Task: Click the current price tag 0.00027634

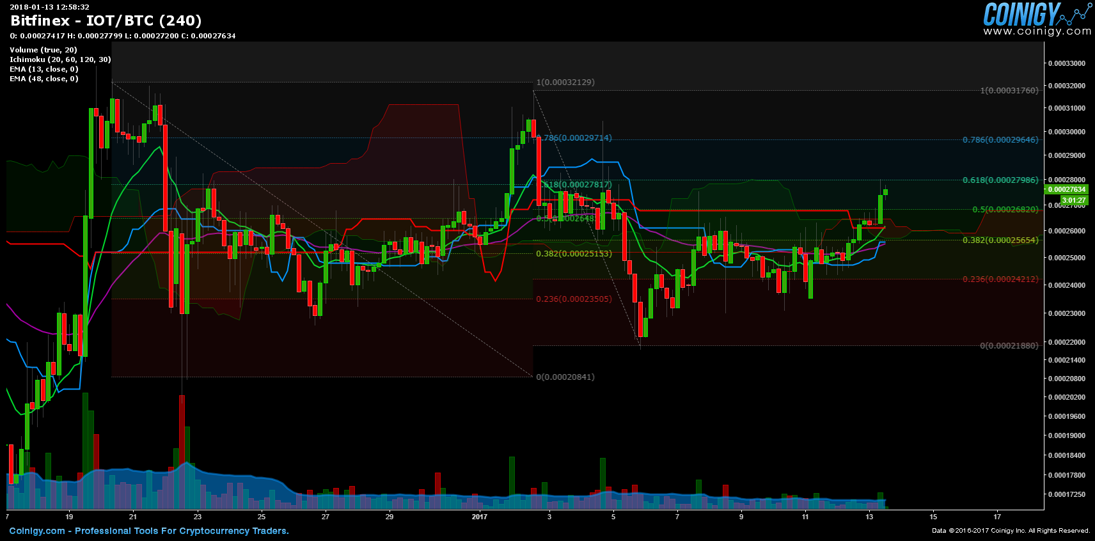Action: click(x=1066, y=189)
